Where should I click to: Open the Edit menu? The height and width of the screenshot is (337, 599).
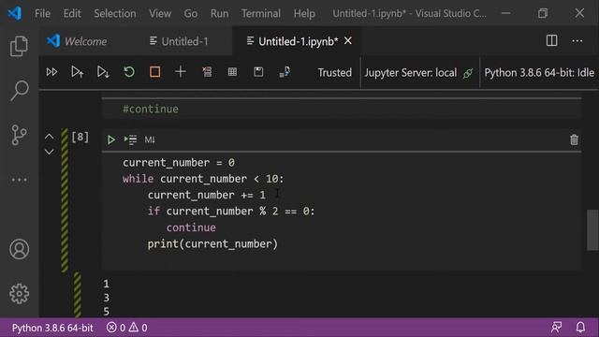click(72, 13)
